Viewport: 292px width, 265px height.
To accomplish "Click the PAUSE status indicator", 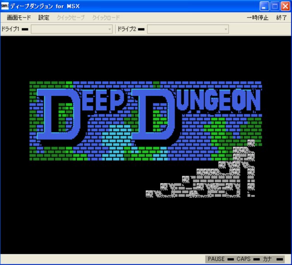I will tap(231, 259).
